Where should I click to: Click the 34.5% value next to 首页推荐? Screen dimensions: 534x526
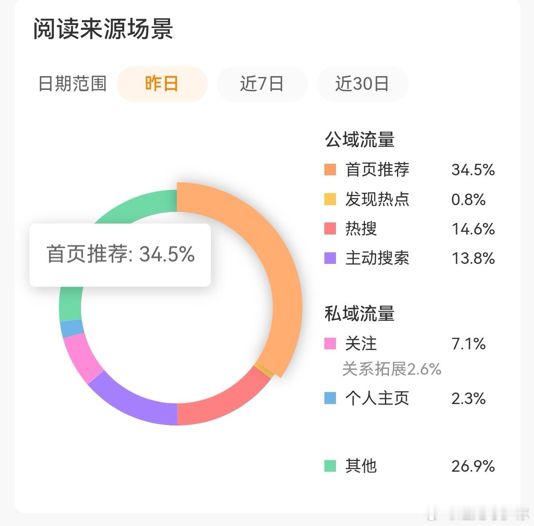[473, 170]
